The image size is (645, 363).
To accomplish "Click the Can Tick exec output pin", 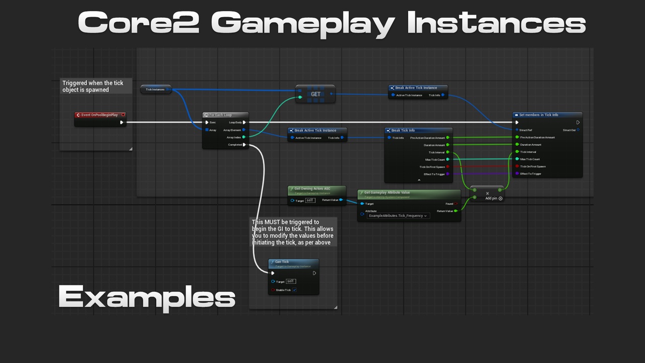I will point(314,273).
